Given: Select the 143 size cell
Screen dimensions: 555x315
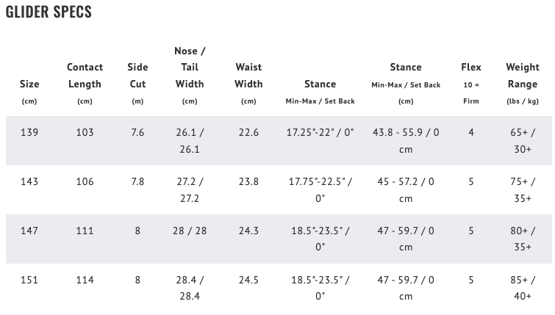Looking at the screenshot, I should [29, 182].
